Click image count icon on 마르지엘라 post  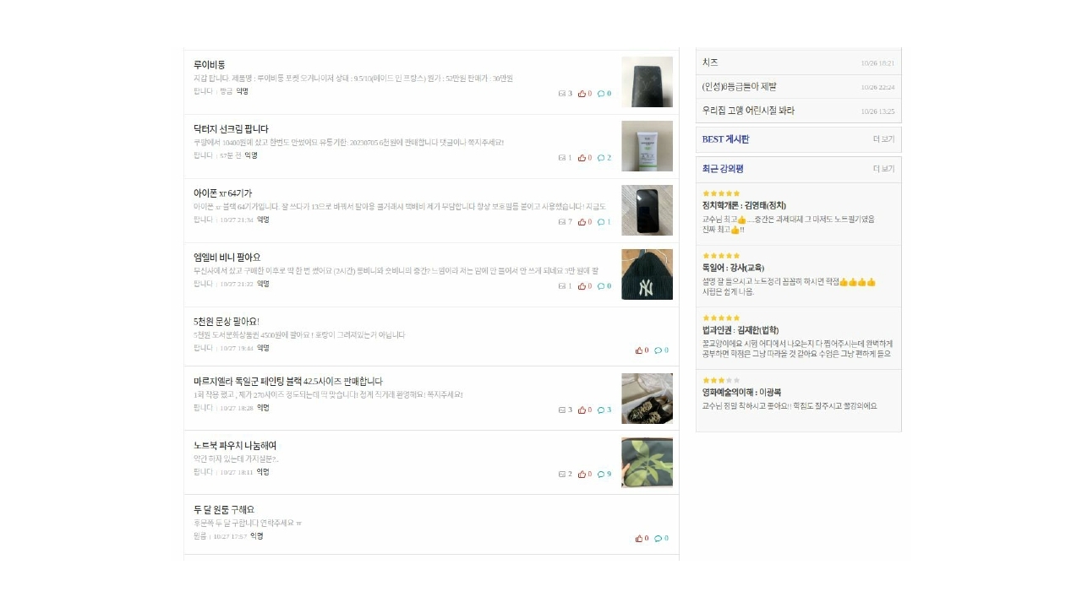562,410
